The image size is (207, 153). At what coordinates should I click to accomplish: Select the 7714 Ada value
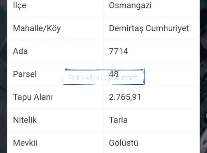(118, 51)
